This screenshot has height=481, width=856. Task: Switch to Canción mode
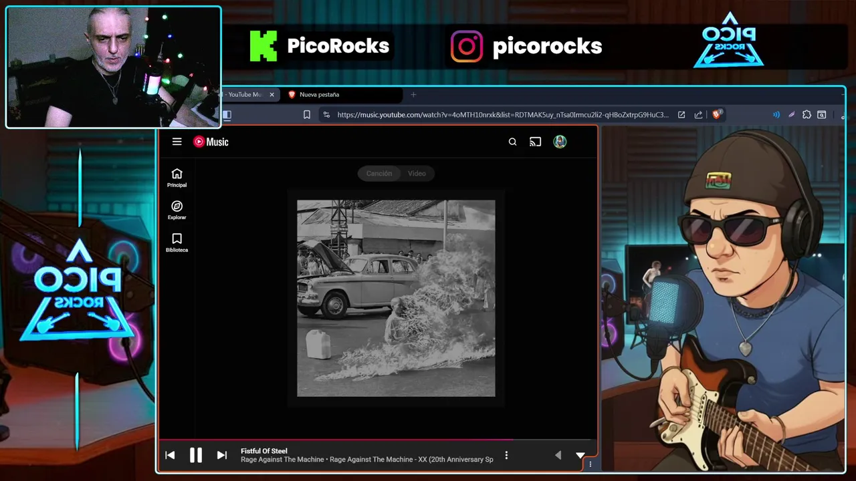[x=379, y=174]
